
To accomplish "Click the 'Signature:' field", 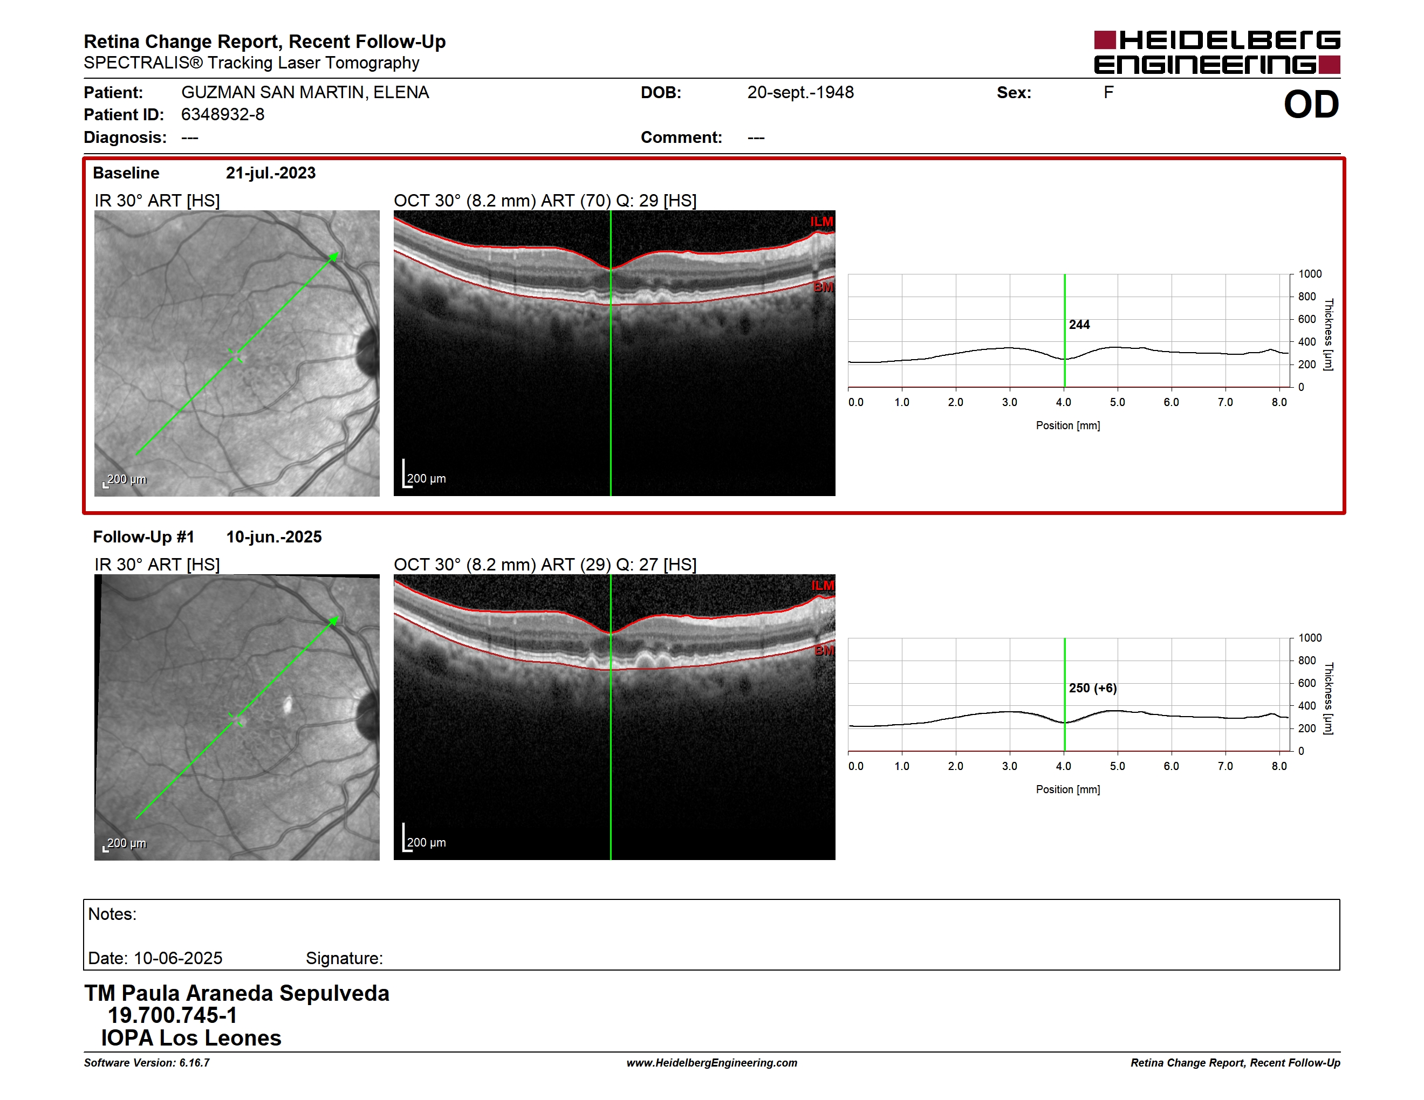I will click(x=344, y=958).
